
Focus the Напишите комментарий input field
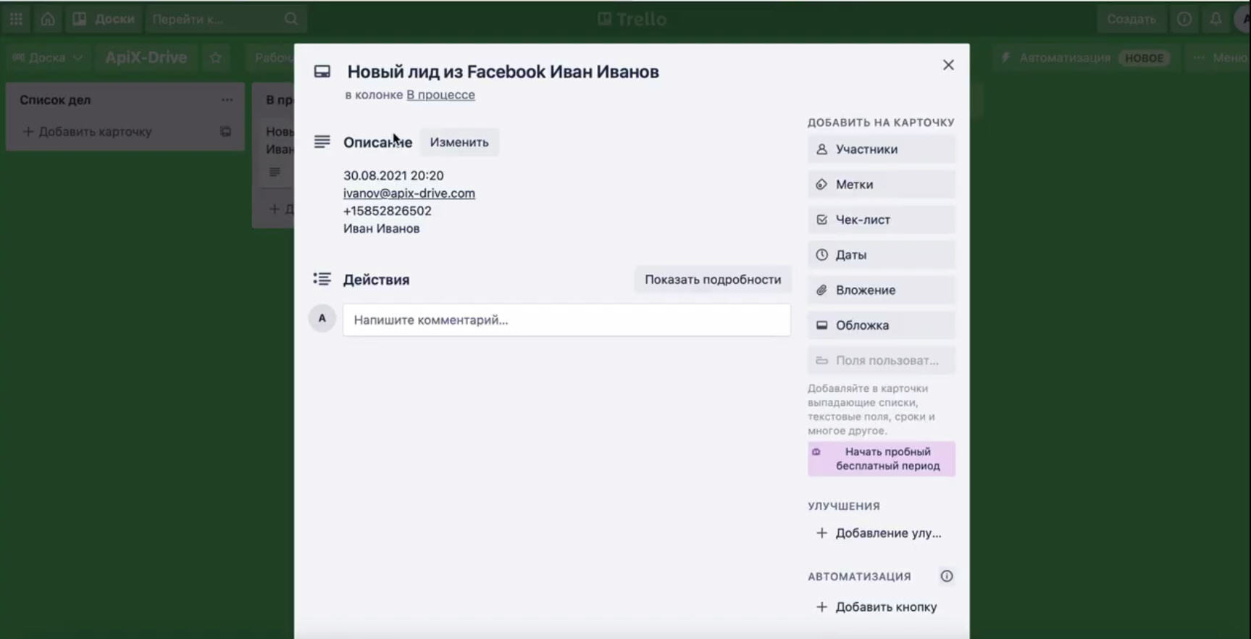point(566,320)
